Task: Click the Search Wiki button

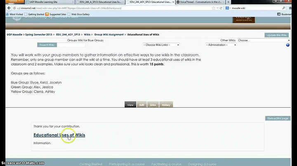Action: 47,45
